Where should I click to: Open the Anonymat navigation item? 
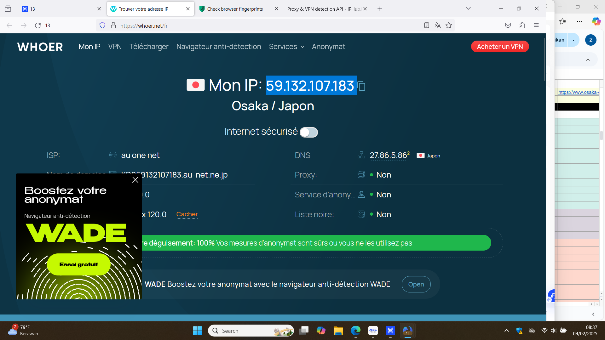(329, 47)
